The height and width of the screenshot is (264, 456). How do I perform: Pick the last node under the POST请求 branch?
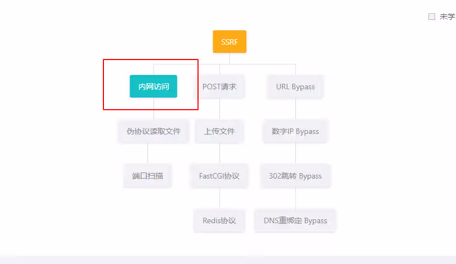[219, 220]
